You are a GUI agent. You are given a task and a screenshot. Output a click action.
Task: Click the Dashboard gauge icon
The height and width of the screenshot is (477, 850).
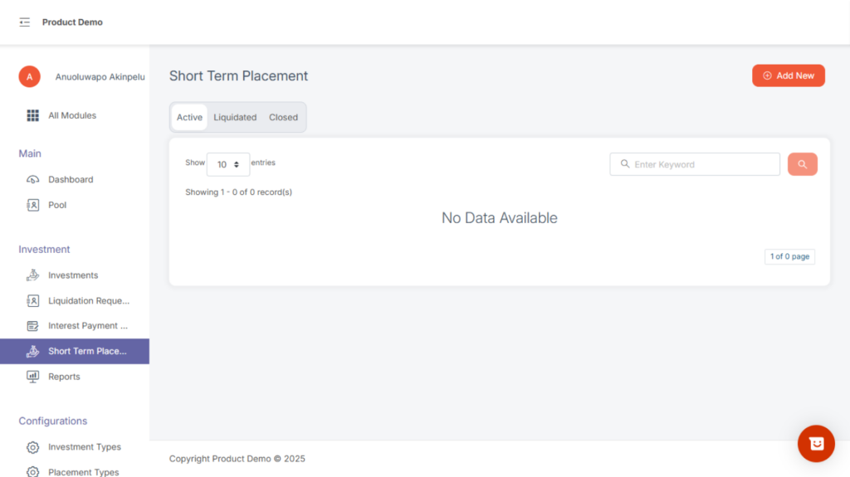point(33,179)
